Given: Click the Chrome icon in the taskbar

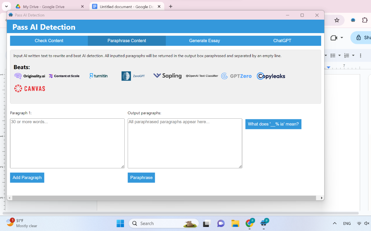Looking at the screenshot, I should [x=250, y=223].
